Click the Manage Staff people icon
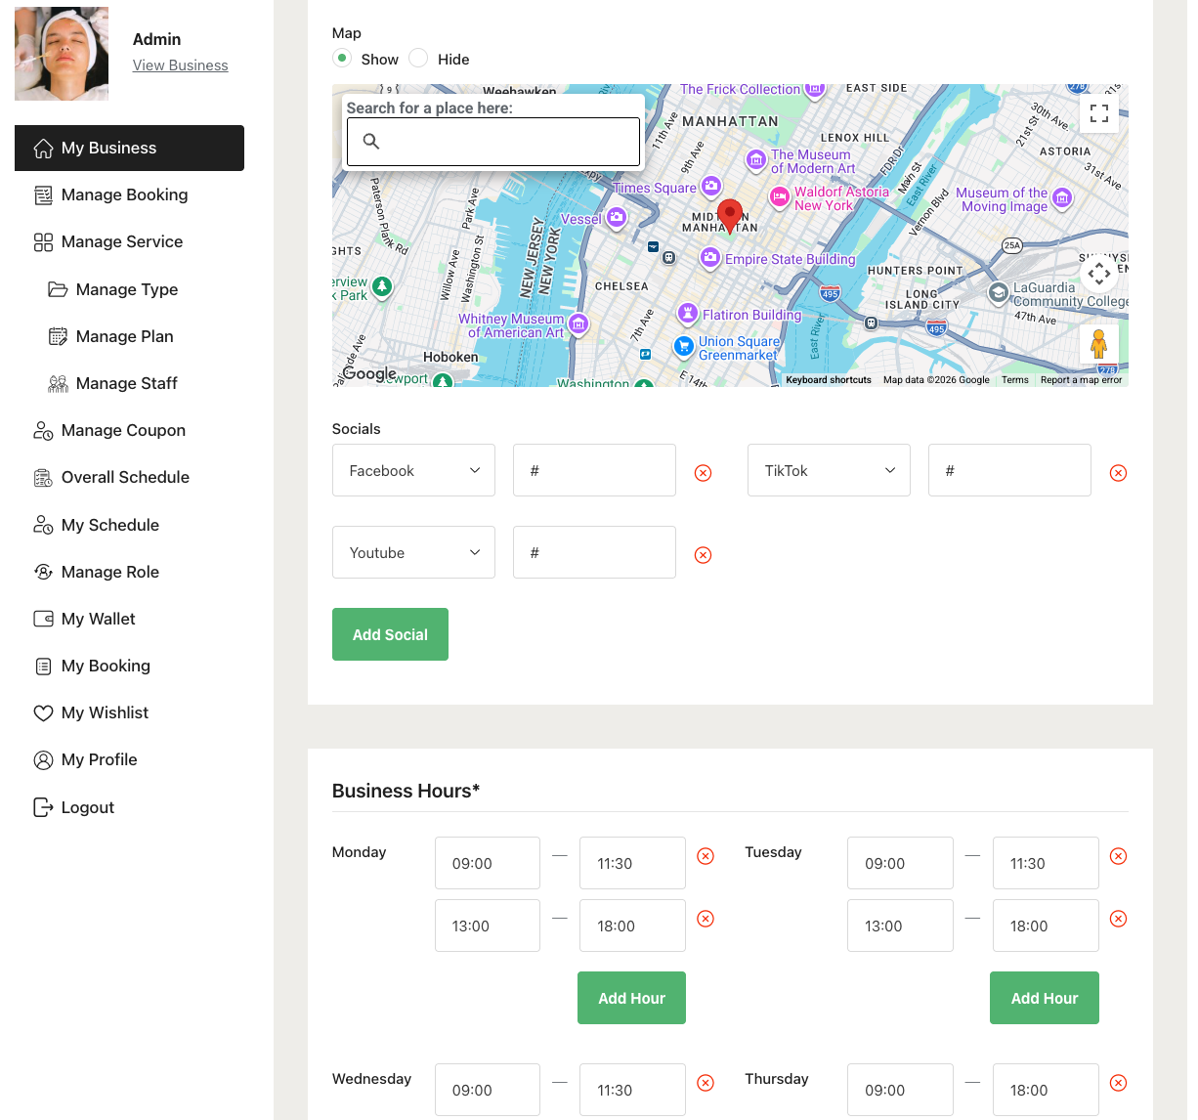 pos(58,383)
